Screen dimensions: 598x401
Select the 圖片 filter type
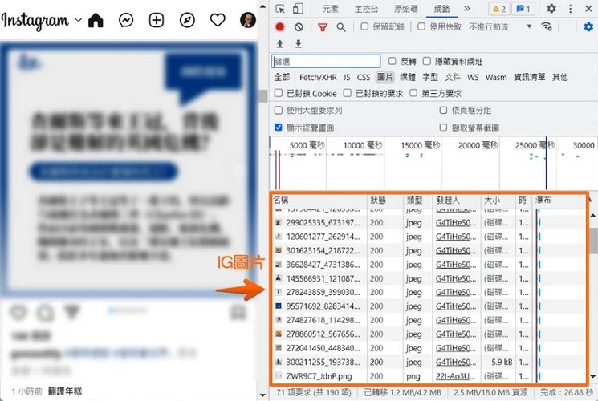pyautogui.click(x=384, y=77)
